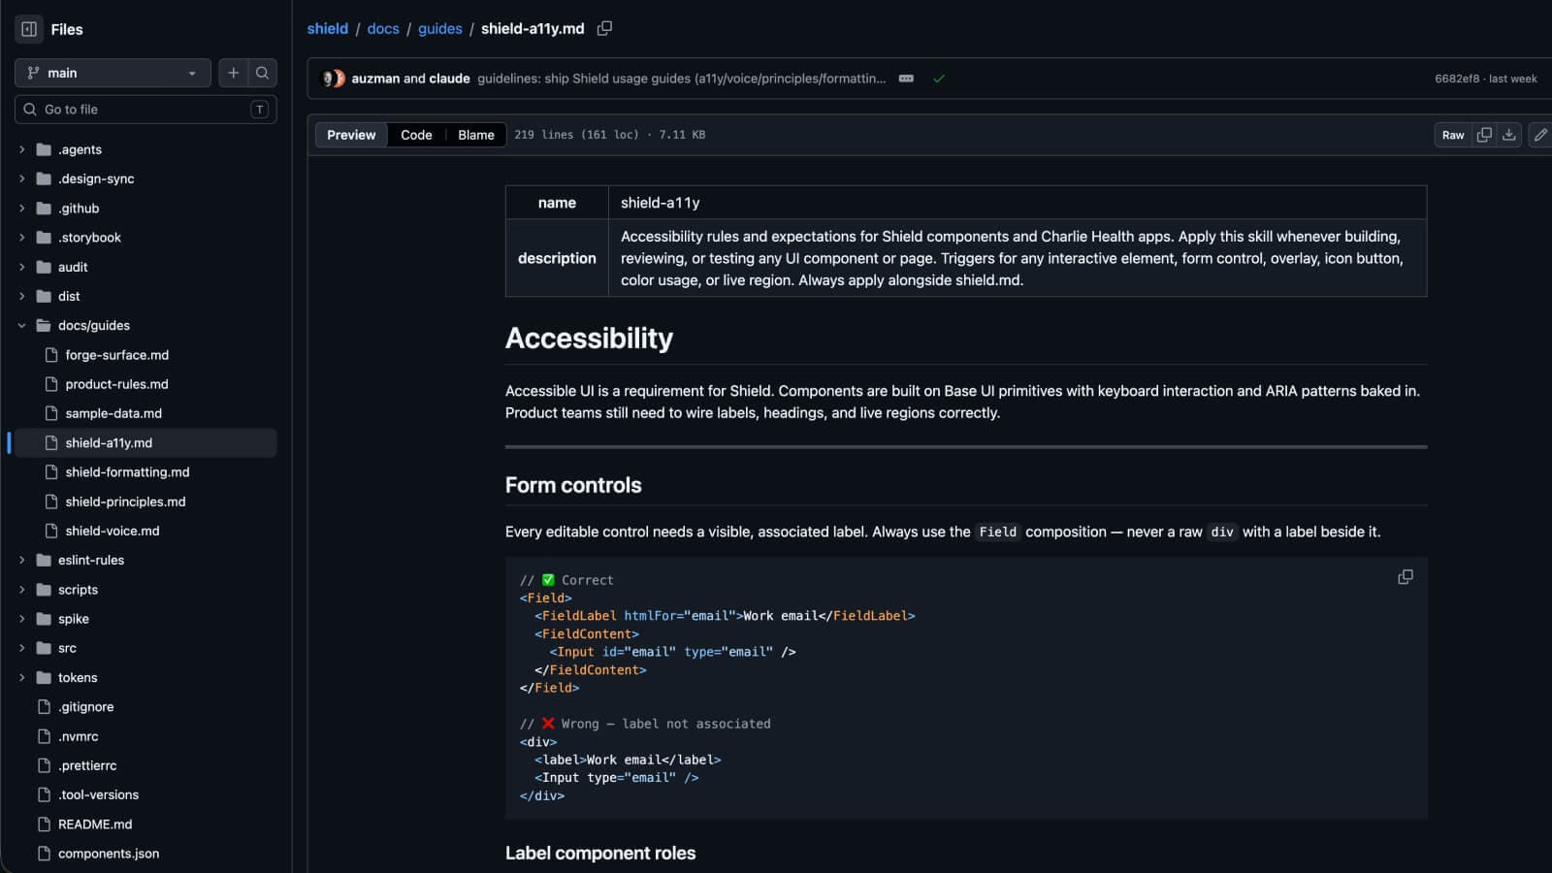
Task: Click the shield-a11y name table cell
Action: click(1017, 203)
